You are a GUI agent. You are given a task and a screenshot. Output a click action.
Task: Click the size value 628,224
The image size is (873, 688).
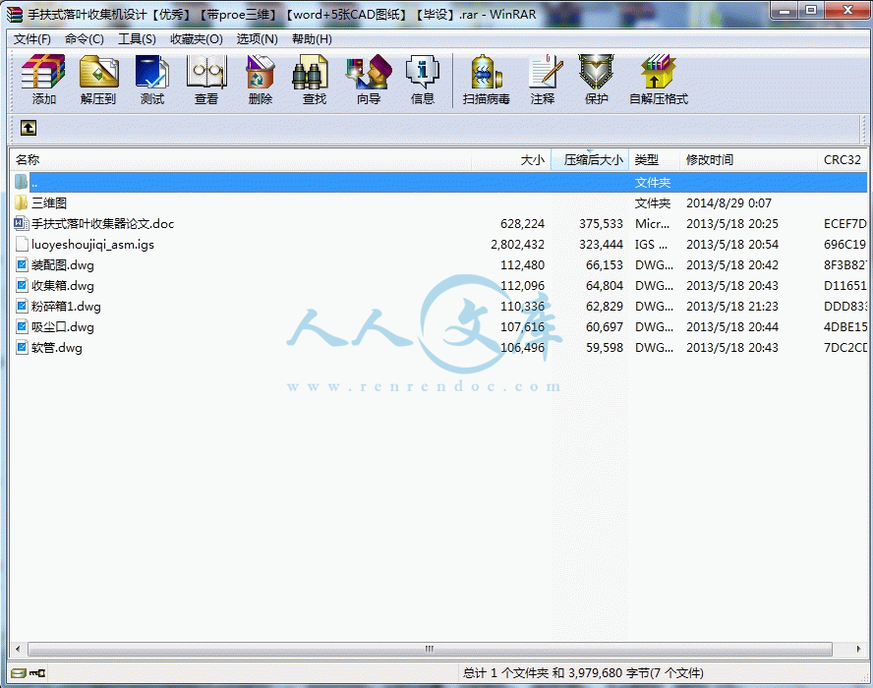(x=522, y=224)
